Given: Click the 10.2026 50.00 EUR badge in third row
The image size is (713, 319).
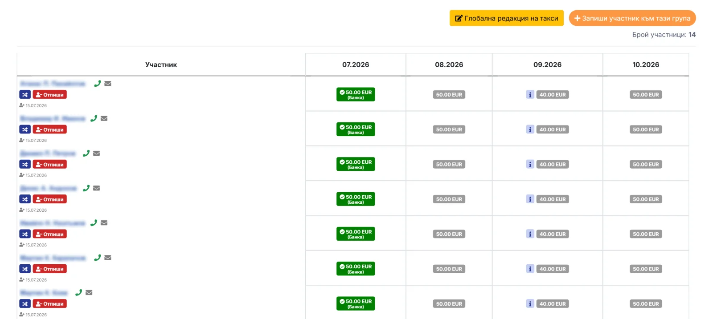Looking at the screenshot, I should click(646, 165).
